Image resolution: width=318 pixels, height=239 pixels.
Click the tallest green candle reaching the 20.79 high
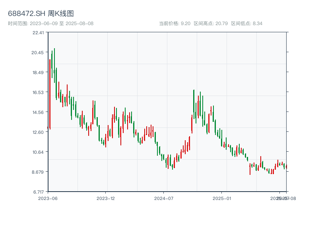click(x=54, y=65)
